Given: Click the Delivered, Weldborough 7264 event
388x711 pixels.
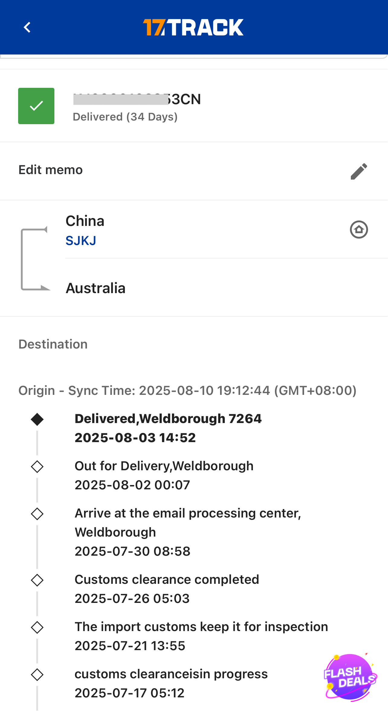Looking at the screenshot, I should pos(168,428).
